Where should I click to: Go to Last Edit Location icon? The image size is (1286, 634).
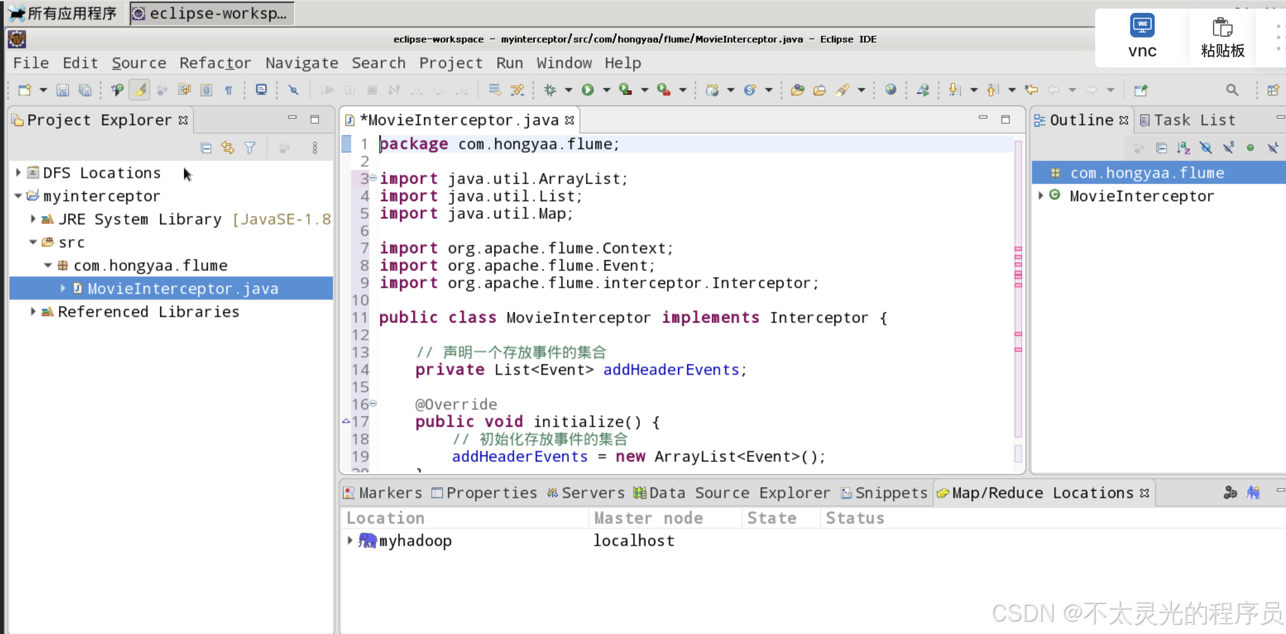1031,90
